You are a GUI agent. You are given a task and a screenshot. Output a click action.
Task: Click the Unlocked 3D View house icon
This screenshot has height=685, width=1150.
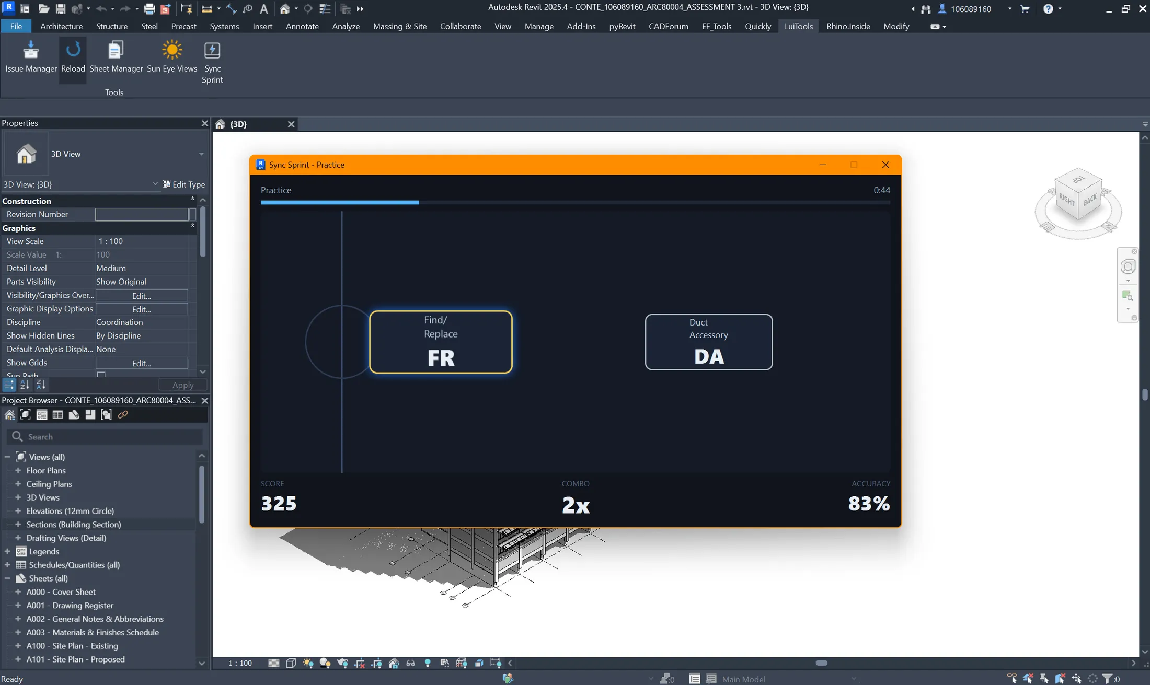394,663
